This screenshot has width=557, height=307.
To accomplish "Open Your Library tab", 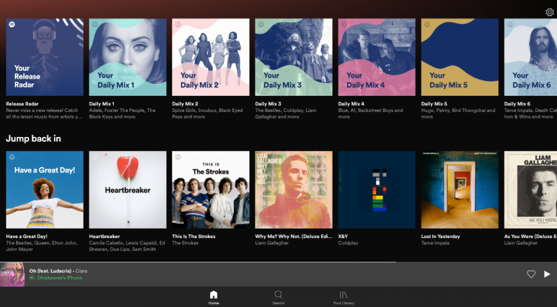I will coord(343,297).
